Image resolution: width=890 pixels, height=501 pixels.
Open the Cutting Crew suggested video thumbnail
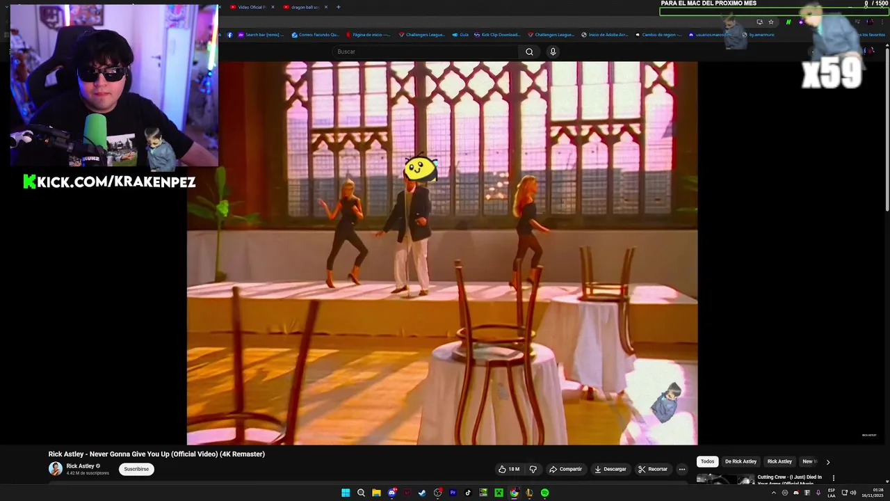tap(725, 479)
